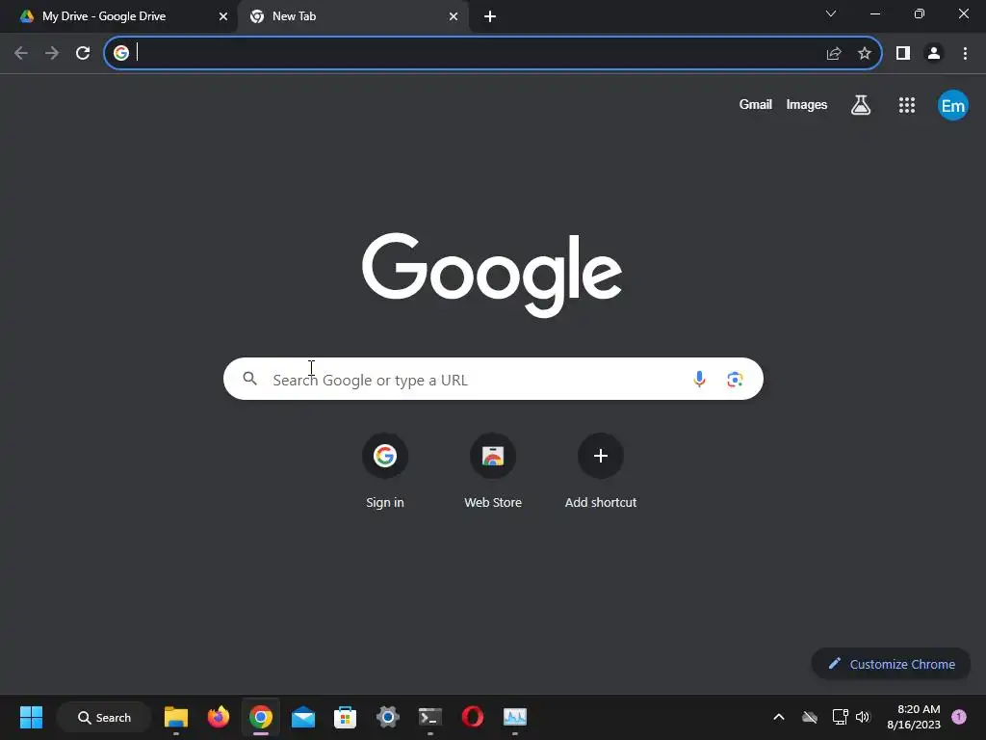Image resolution: width=986 pixels, height=740 pixels.
Task: Open network status tray icon
Action: [840, 717]
